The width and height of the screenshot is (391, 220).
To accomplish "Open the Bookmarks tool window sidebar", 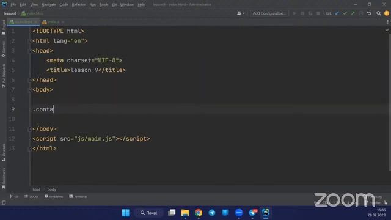I will (4, 178).
